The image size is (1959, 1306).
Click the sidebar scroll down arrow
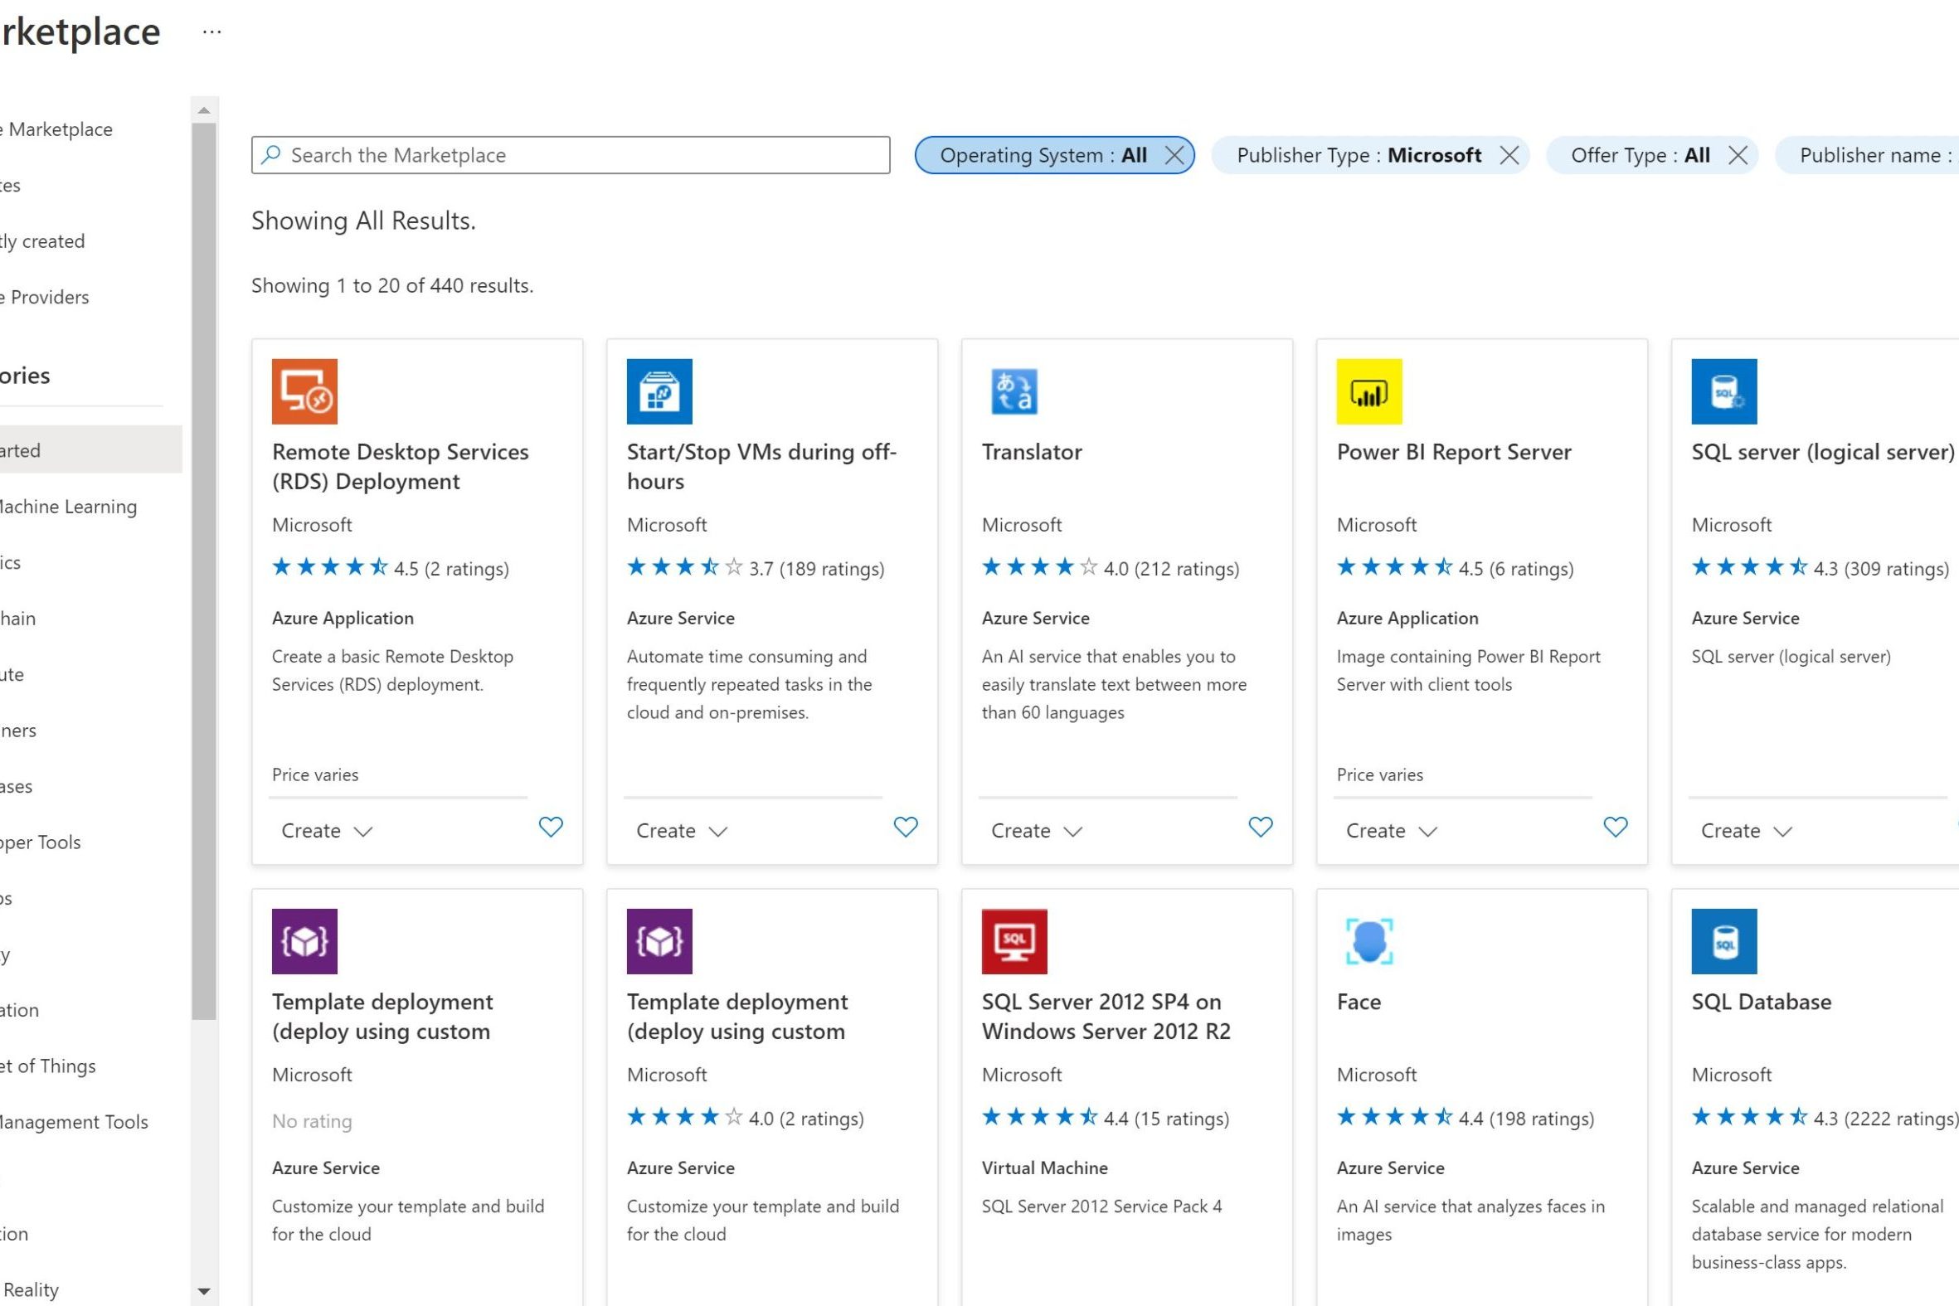click(204, 1292)
